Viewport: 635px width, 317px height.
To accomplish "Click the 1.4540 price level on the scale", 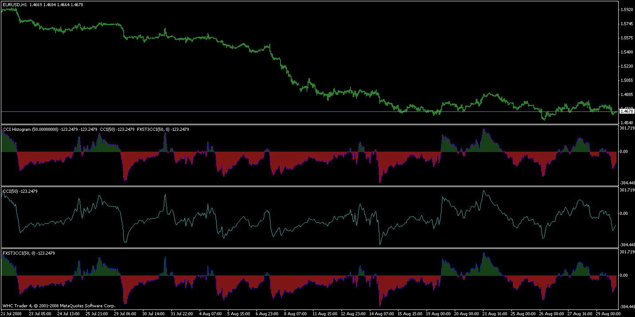I will click(626, 122).
